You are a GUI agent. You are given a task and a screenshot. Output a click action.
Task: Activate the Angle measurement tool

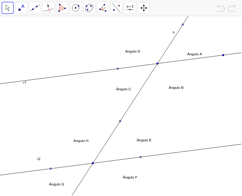point(103,8)
